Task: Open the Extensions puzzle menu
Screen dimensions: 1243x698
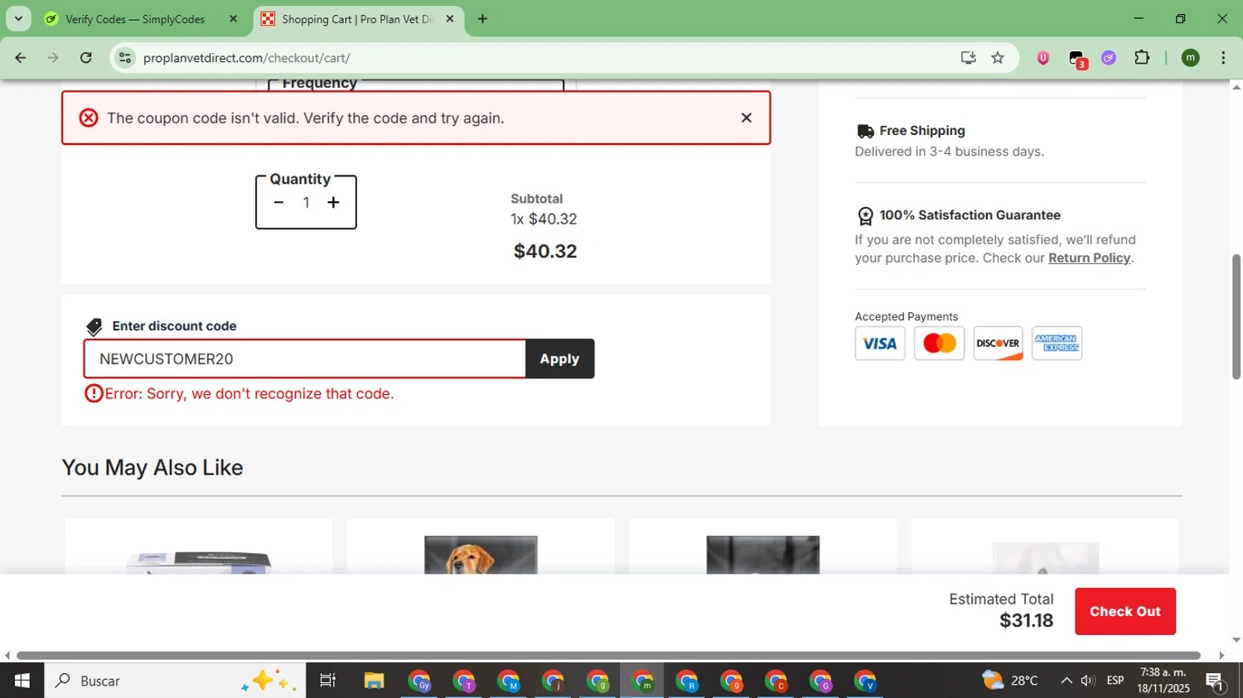Action: [x=1142, y=57]
